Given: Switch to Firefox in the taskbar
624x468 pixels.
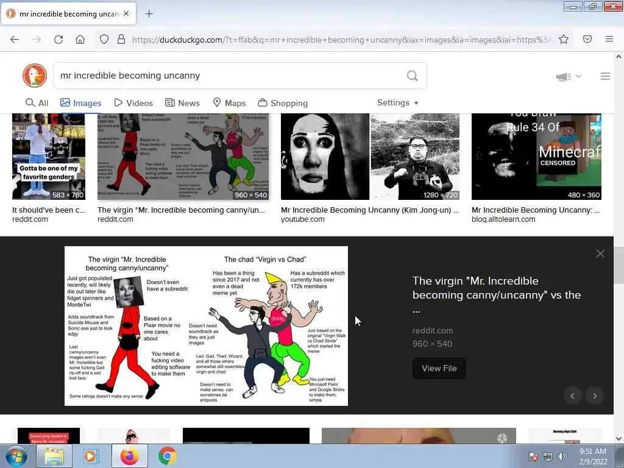Looking at the screenshot, I should (x=130, y=456).
